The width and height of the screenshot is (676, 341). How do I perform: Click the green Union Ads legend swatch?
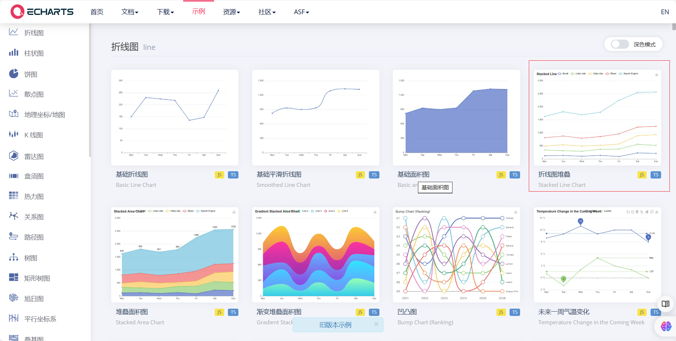coord(573,73)
